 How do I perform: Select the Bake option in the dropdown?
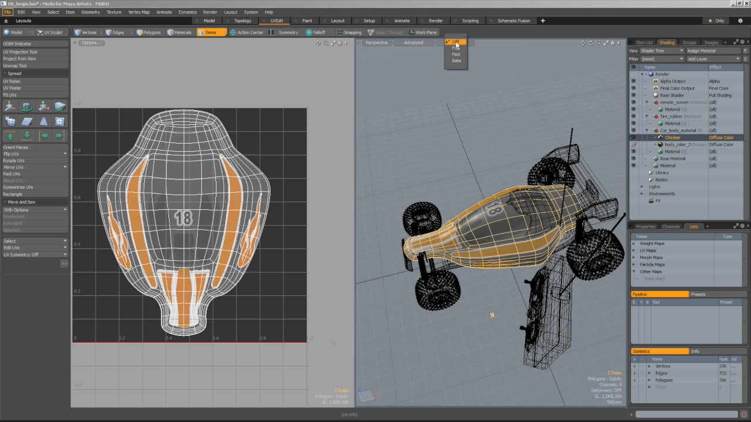[456, 60]
